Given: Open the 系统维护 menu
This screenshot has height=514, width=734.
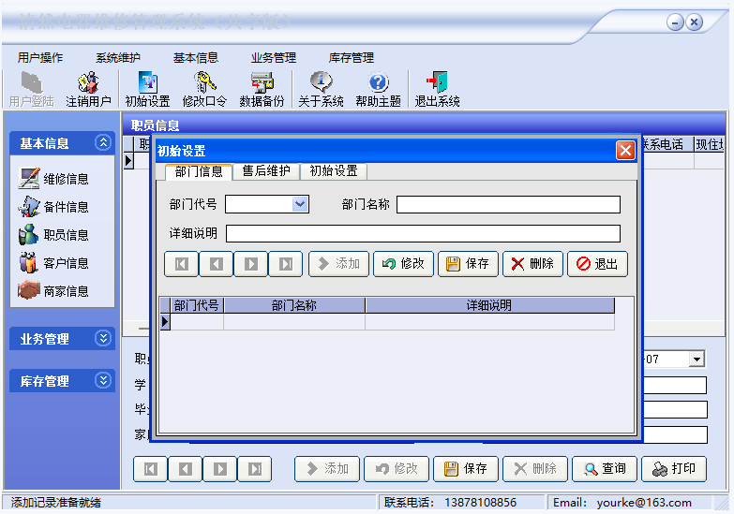Looking at the screenshot, I should coord(118,57).
